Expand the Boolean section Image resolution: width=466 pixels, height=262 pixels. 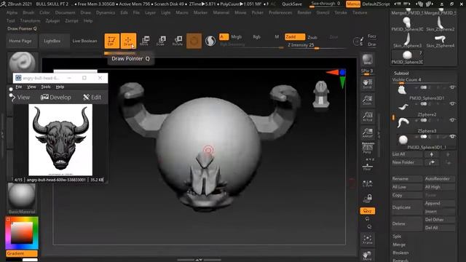click(400, 253)
